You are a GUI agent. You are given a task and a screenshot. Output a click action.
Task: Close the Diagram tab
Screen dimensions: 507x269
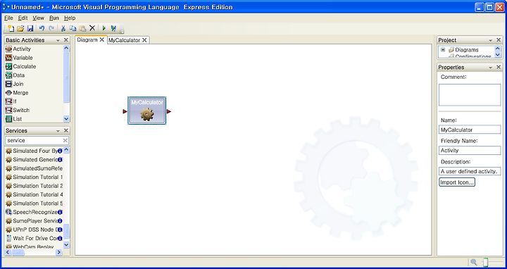tap(102, 39)
